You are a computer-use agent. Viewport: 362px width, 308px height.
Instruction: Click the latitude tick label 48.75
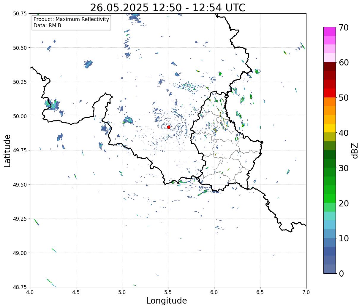point(20,287)
